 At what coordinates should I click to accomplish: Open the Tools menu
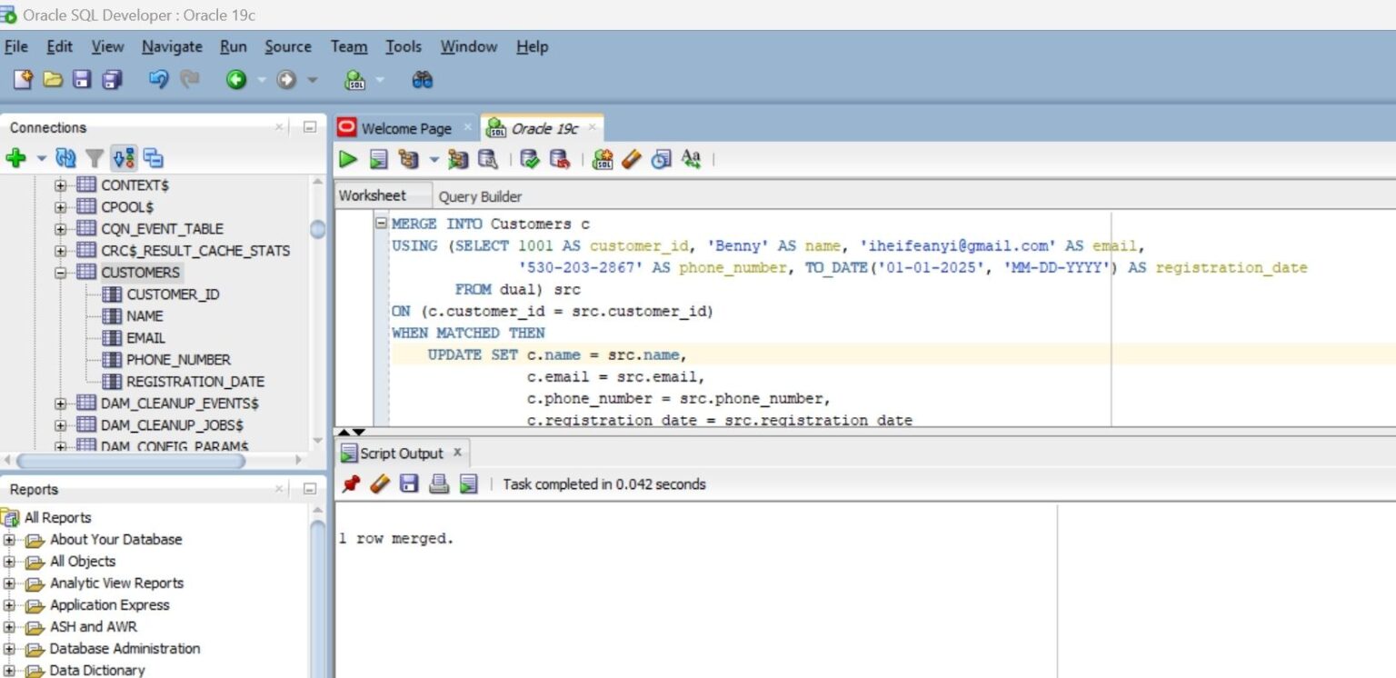pos(403,46)
